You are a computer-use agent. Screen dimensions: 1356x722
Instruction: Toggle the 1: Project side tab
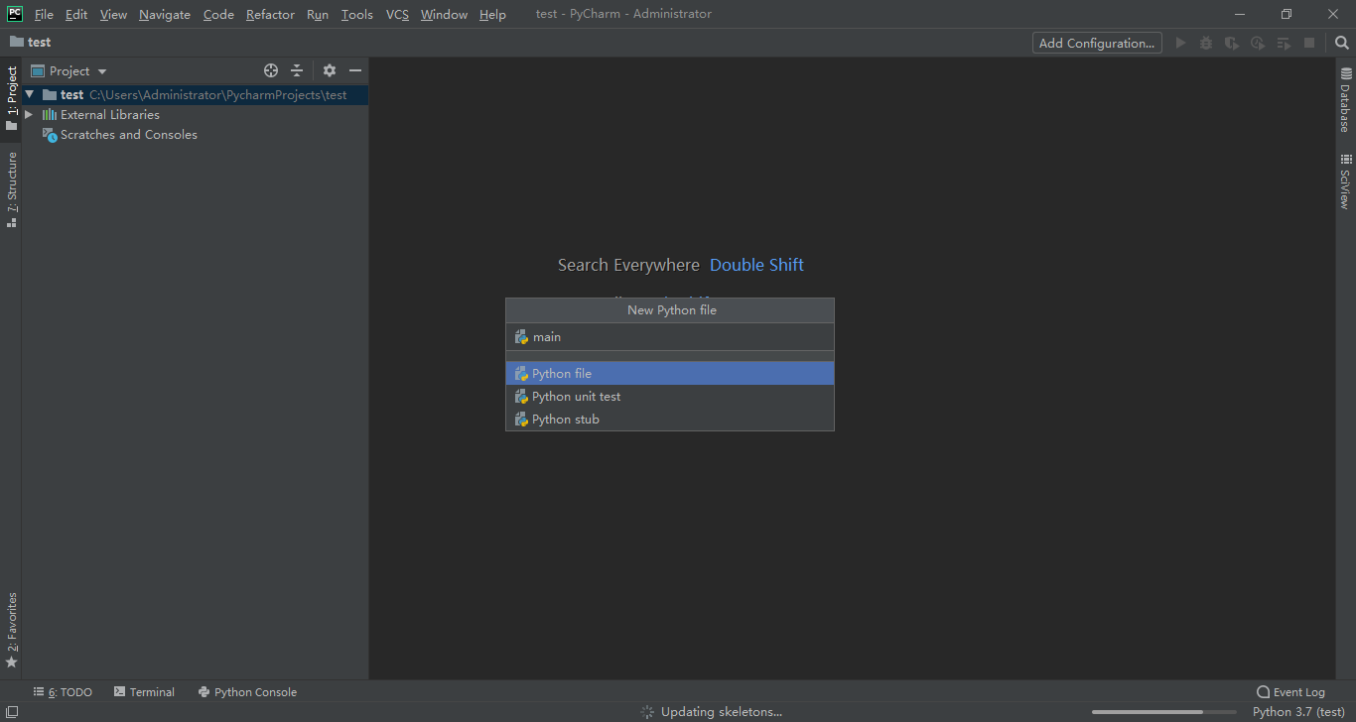click(x=11, y=98)
